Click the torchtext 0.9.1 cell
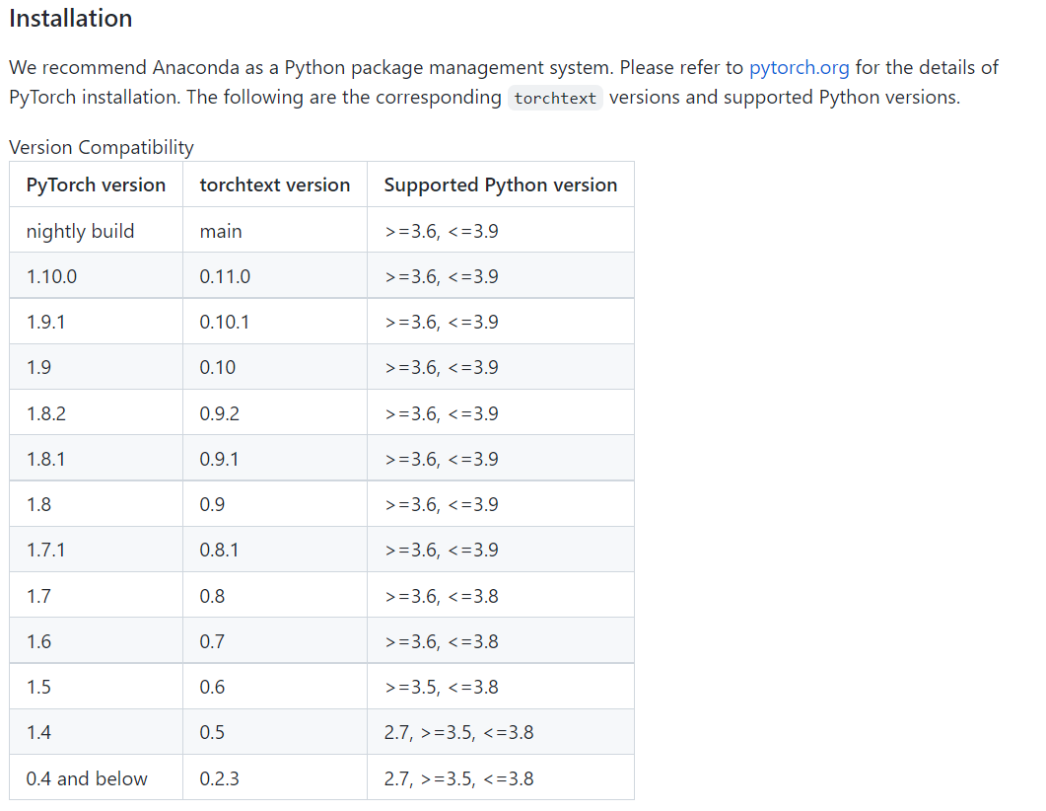Image resolution: width=1046 pixels, height=811 pixels. tap(275, 459)
